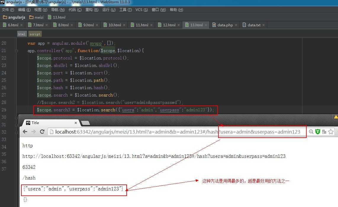Open the 帮助 (Help) menu
Viewport: 338px width, 207px height.
coord(176,10)
